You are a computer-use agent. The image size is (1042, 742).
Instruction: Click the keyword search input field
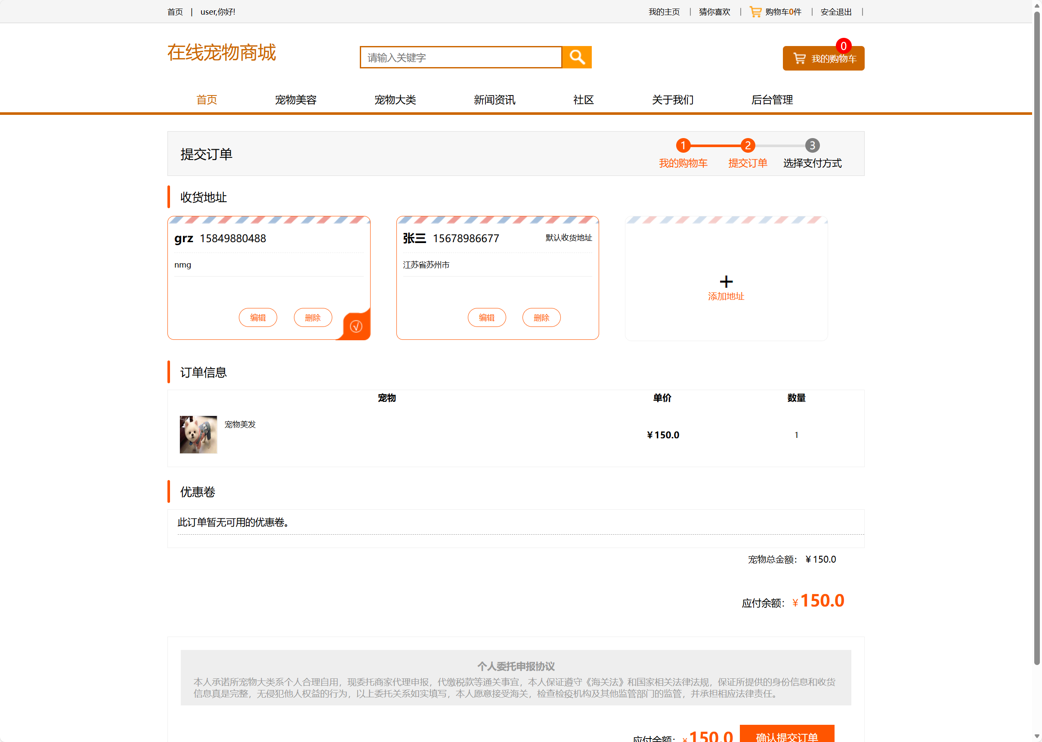(x=461, y=57)
